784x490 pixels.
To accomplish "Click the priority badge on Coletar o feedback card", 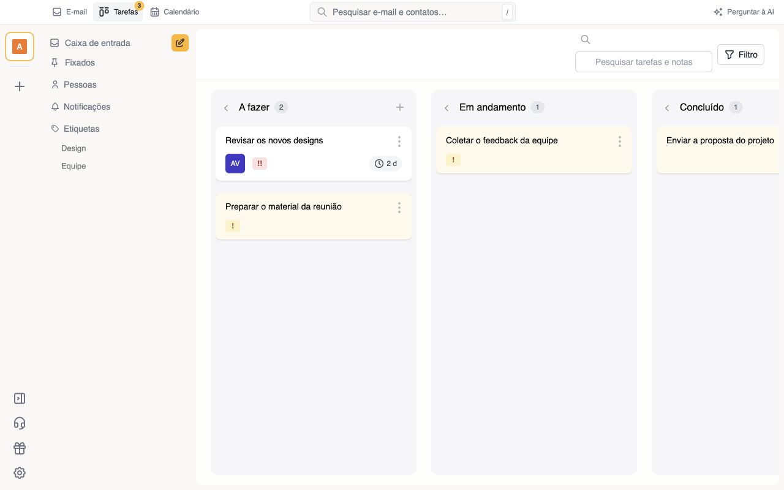I will (453, 160).
